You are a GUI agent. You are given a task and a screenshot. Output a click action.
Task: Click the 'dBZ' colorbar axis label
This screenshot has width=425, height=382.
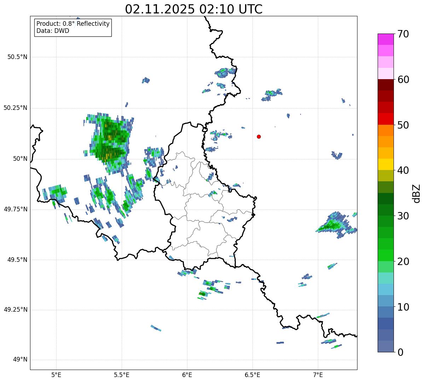(x=417, y=193)
